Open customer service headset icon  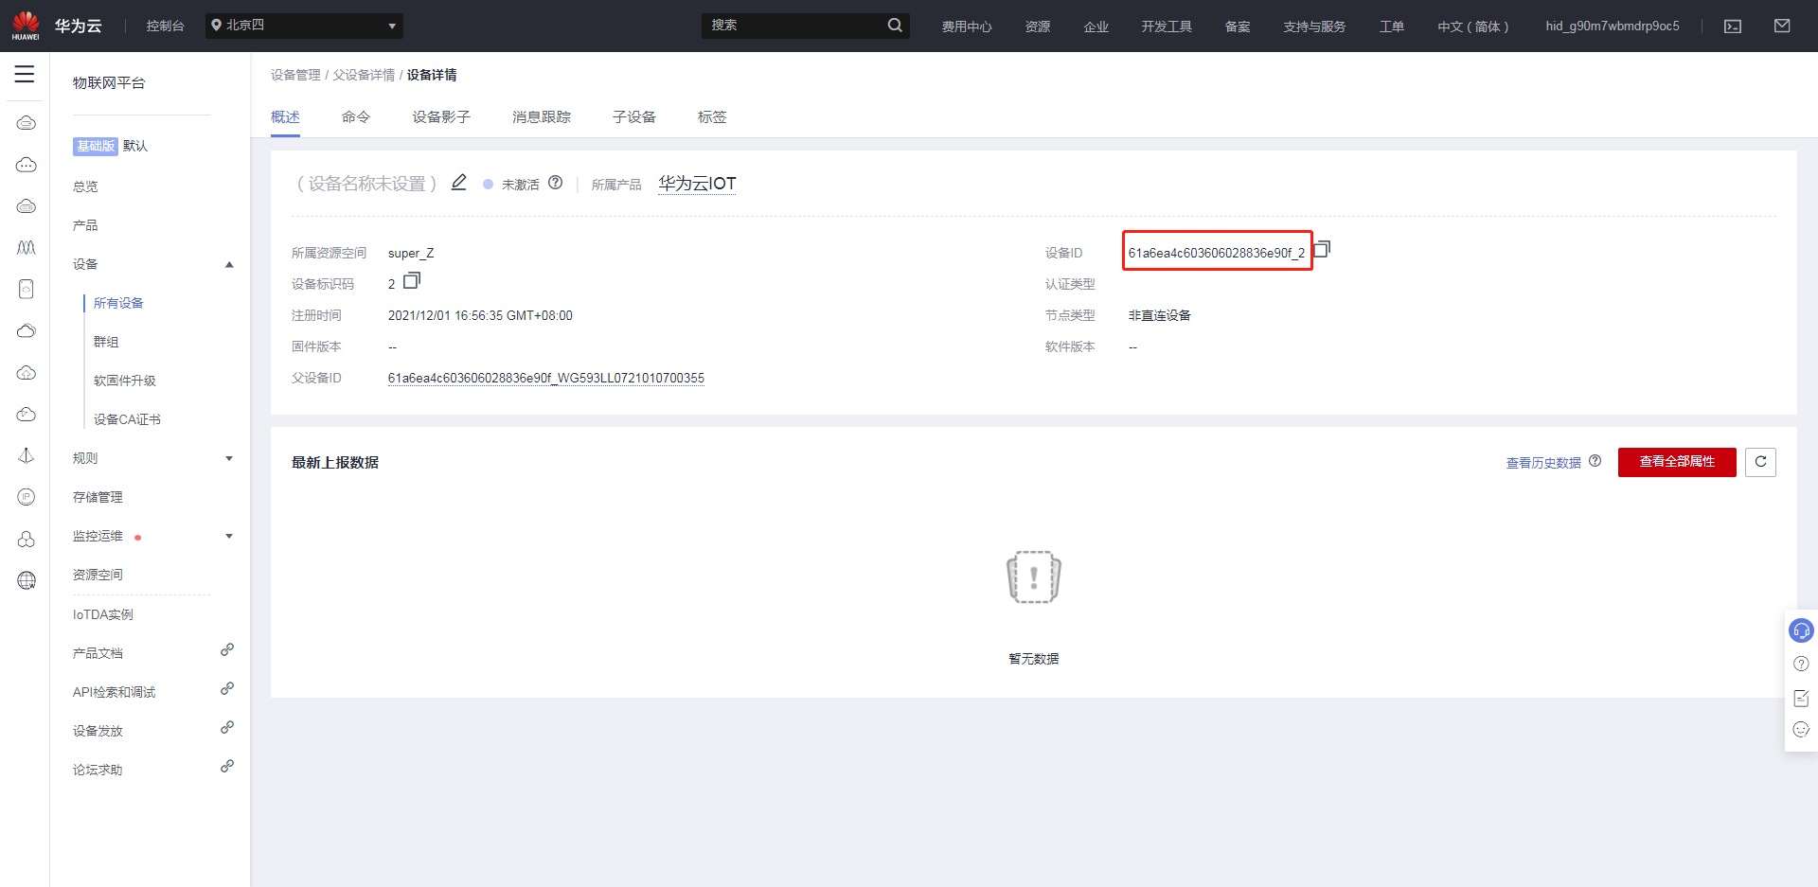tap(1801, 630)
